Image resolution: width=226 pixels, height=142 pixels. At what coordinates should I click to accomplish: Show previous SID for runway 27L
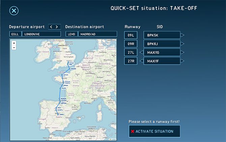point(142,52)
